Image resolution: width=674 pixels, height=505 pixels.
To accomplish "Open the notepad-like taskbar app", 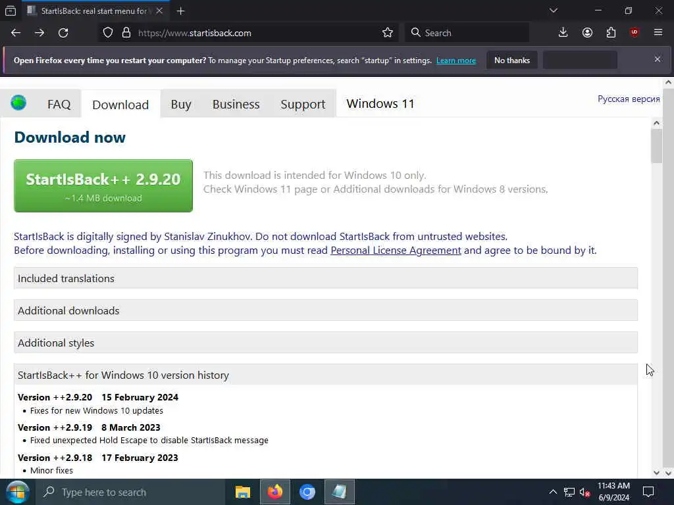I will pyautogui.click(x=340, y=492).
